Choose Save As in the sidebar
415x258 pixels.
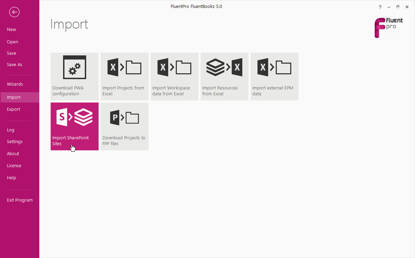click(x=14, y=65)
